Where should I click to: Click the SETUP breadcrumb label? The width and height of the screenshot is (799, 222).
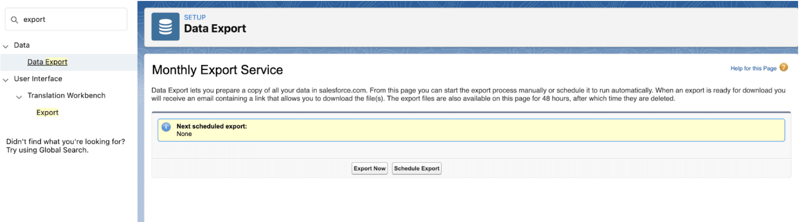[195, 18]
